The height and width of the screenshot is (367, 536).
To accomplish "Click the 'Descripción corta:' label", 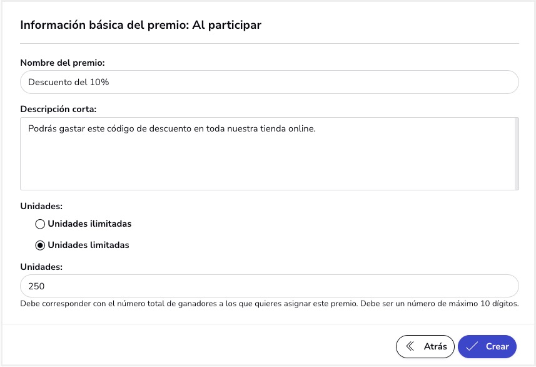I will [58, 109].
